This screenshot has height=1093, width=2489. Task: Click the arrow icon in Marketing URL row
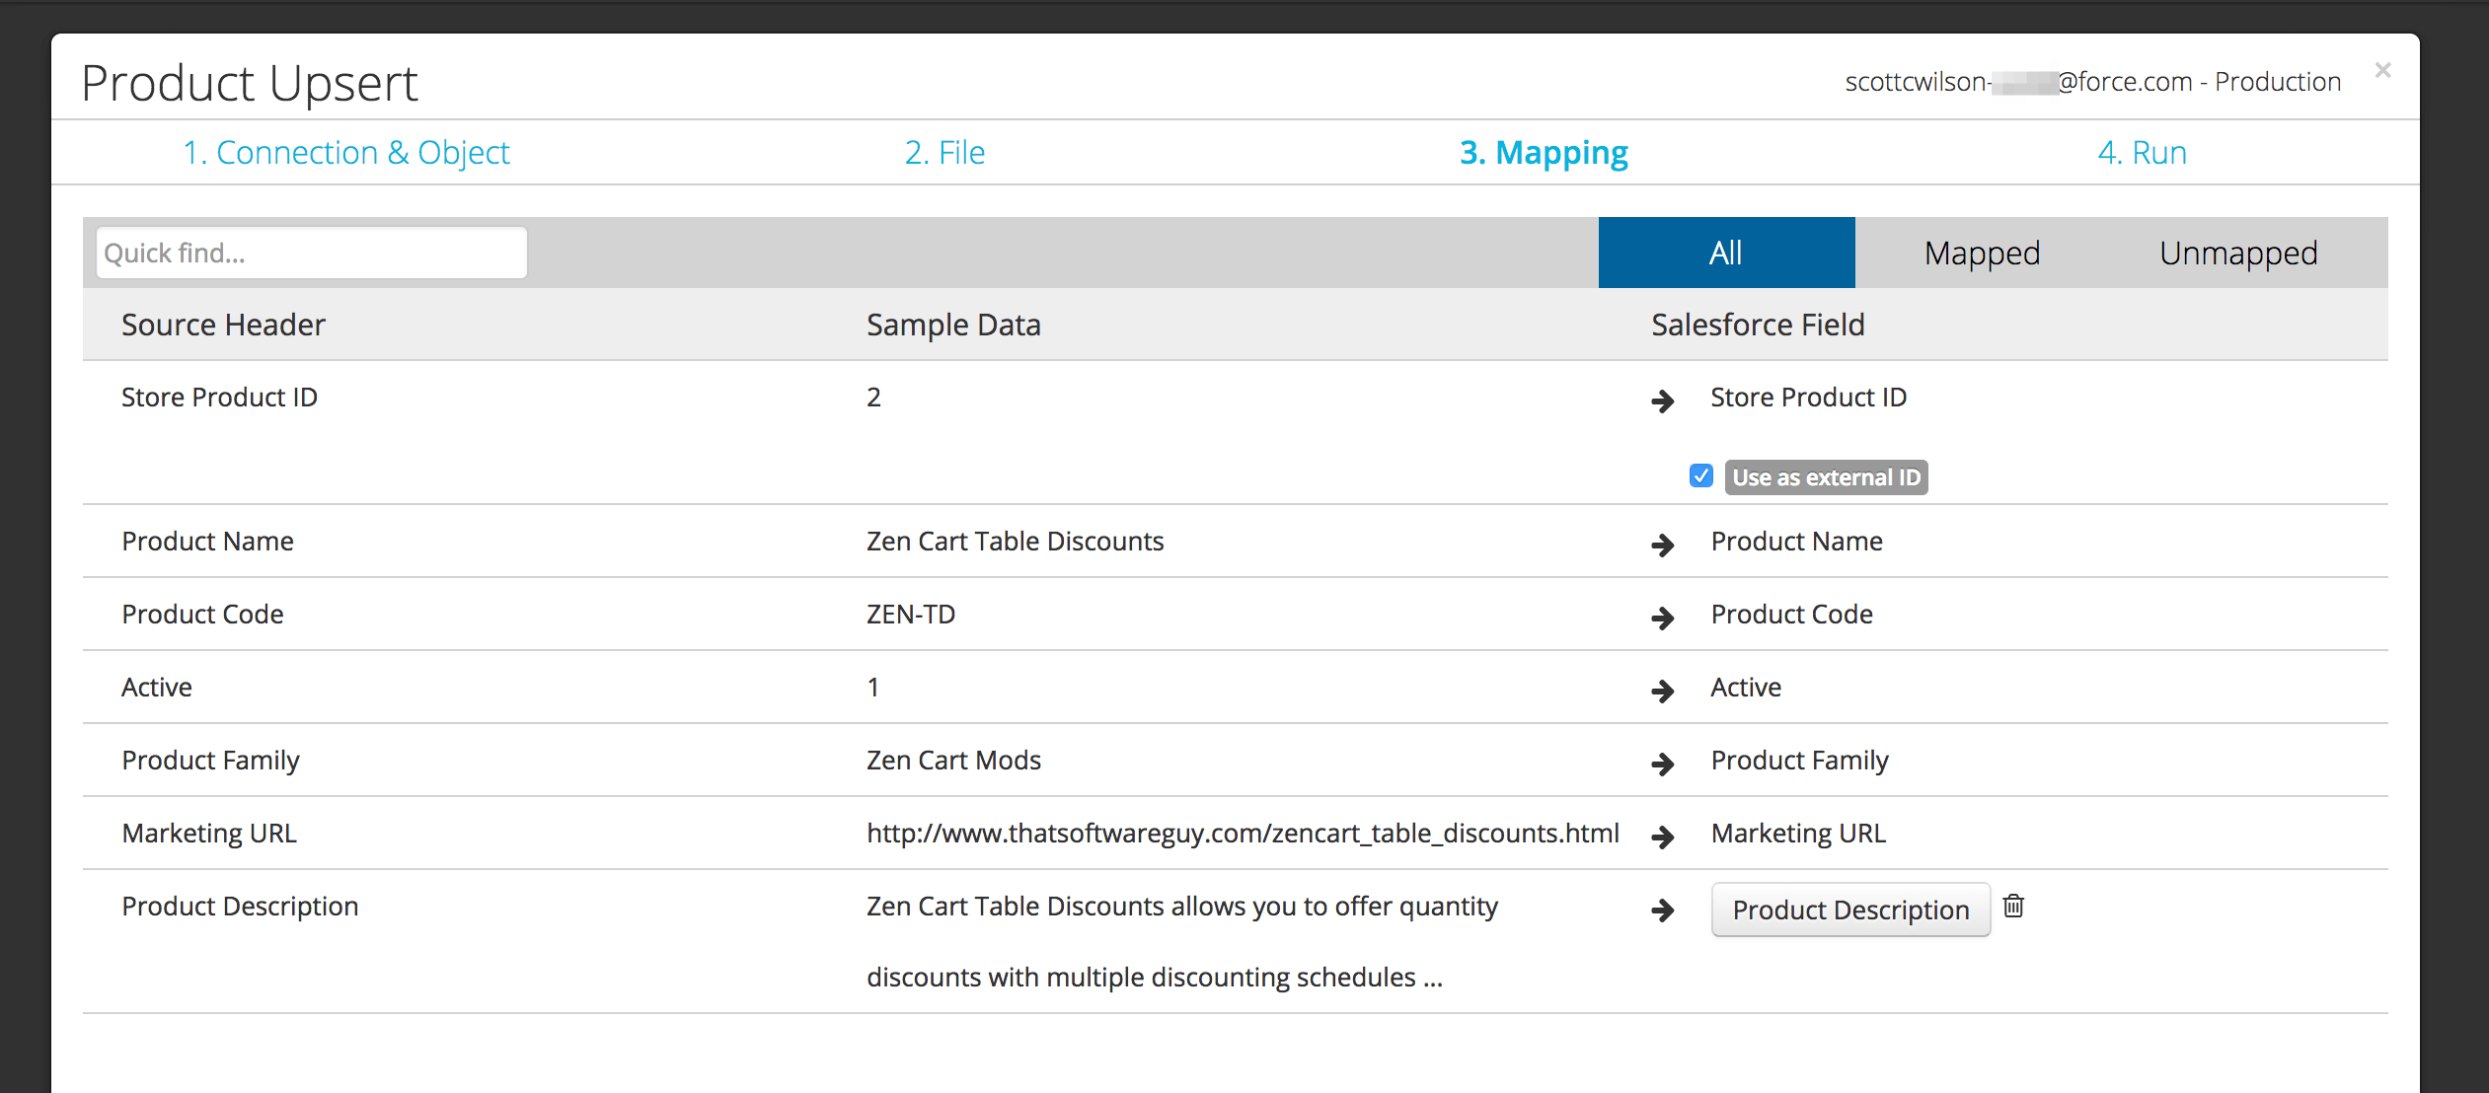coord(1663,837)
